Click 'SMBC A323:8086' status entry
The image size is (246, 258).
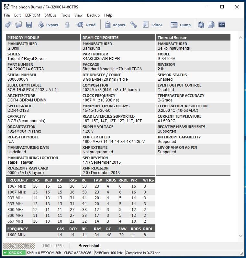click(78, 253)
